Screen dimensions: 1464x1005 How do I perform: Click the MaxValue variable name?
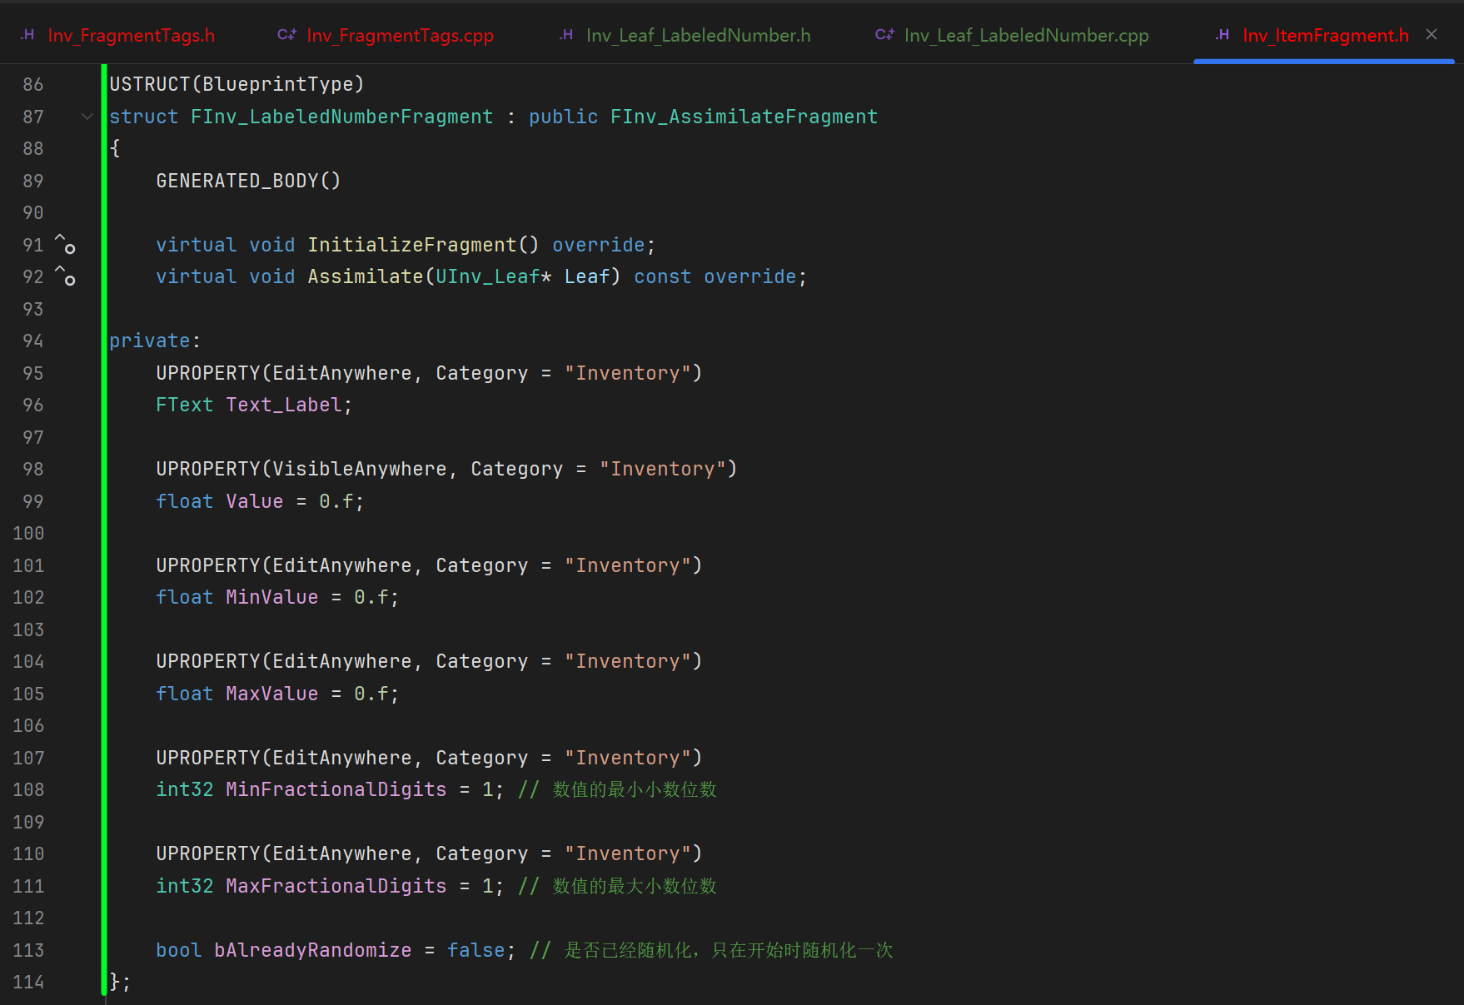click(x=271, y=694)
